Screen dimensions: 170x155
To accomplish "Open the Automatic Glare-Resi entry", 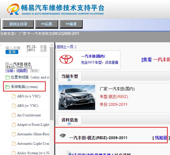I will (x=33, y=134).
